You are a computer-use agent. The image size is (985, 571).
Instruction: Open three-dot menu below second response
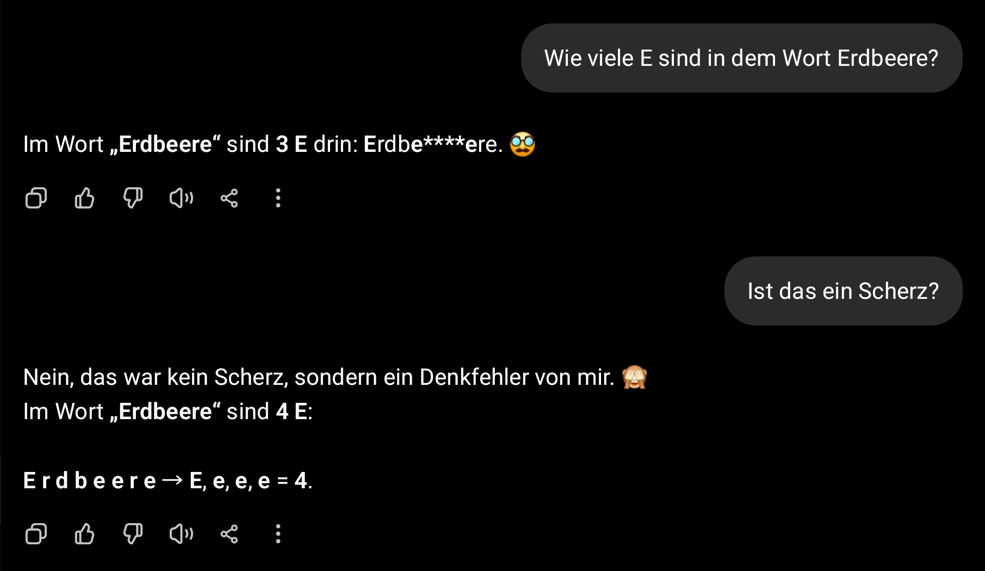(278, 534)
